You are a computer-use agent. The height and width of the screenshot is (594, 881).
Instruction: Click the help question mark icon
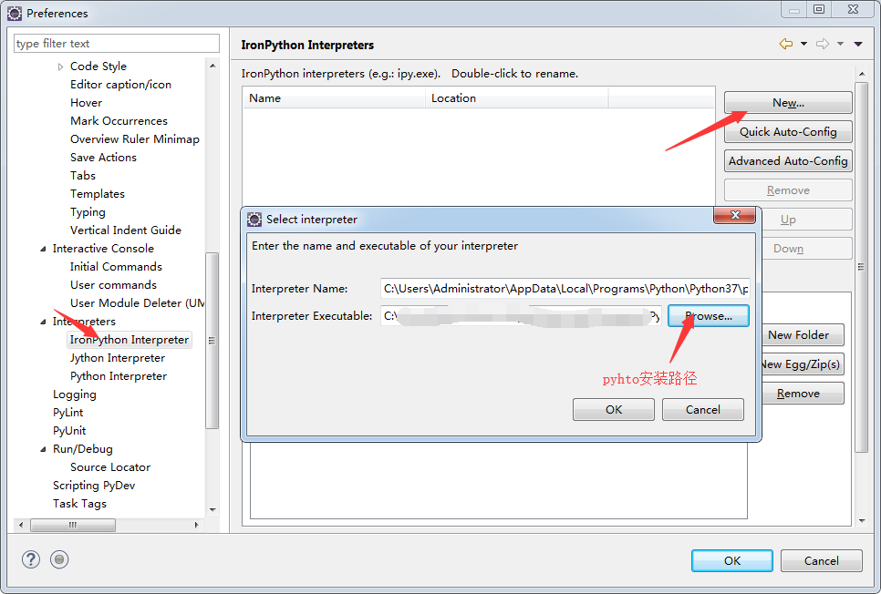[x=31, y=559]
